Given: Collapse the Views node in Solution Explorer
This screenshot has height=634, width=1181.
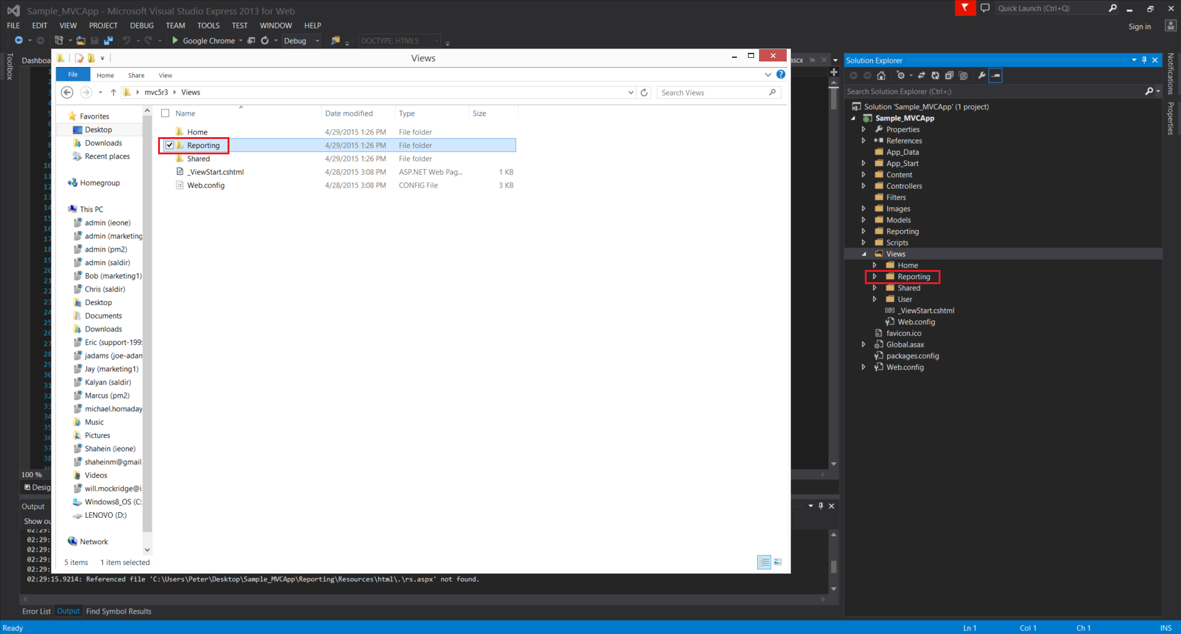Looking at the screenshot, I should tap(864, 254).
